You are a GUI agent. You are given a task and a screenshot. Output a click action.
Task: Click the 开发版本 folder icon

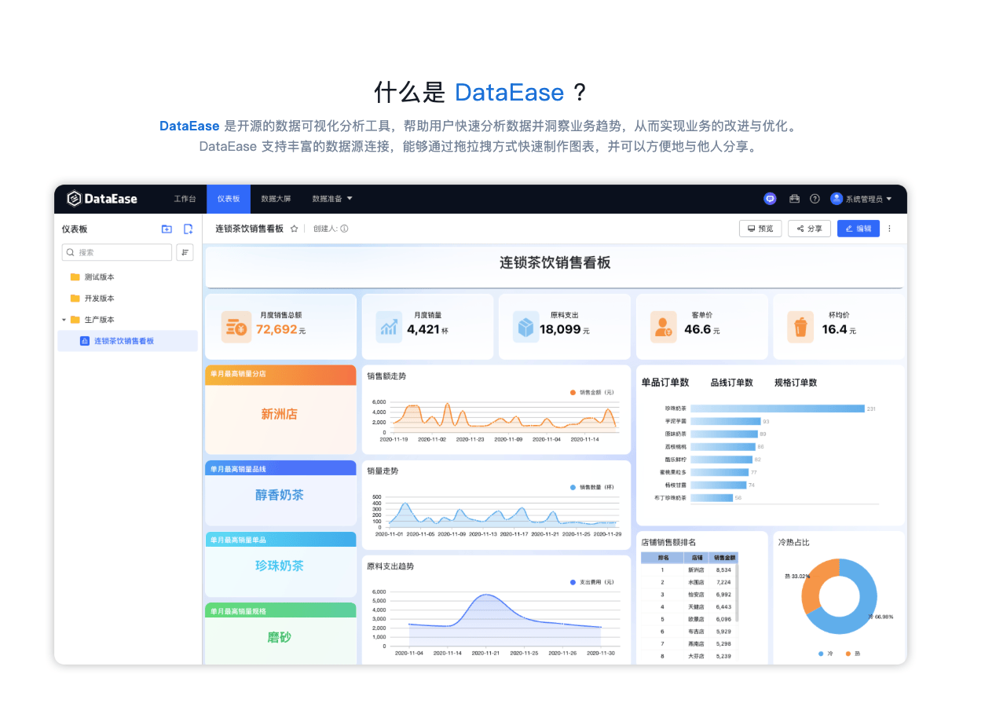[x=75, y=298]
